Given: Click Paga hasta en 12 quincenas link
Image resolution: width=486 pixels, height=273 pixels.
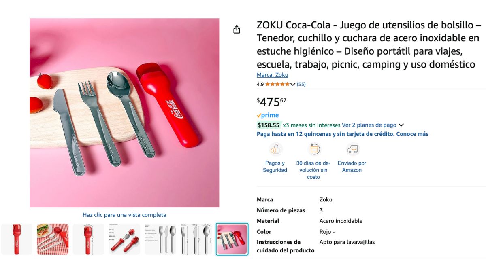Looking at the screenshot, I should point(343,134).
